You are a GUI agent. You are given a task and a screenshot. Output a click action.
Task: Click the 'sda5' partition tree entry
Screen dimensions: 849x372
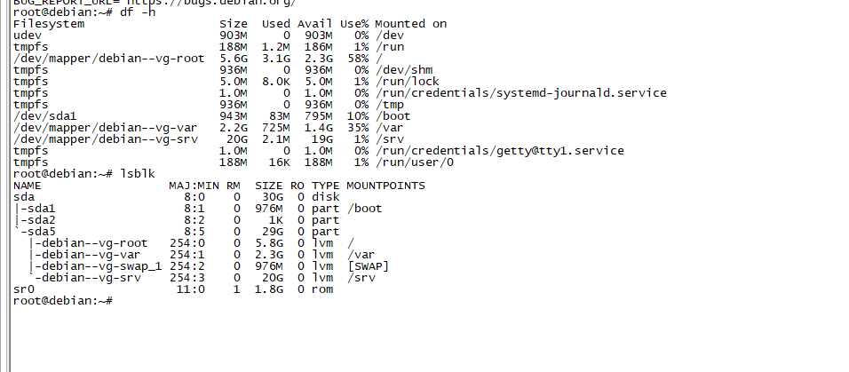click(39, 232)
